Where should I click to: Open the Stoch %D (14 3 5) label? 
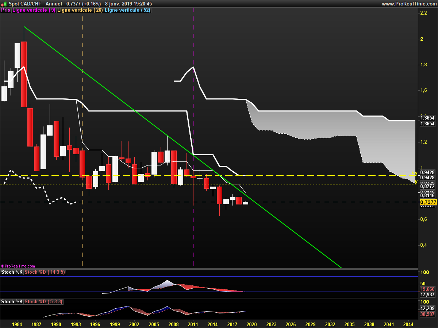pos(45,272)
